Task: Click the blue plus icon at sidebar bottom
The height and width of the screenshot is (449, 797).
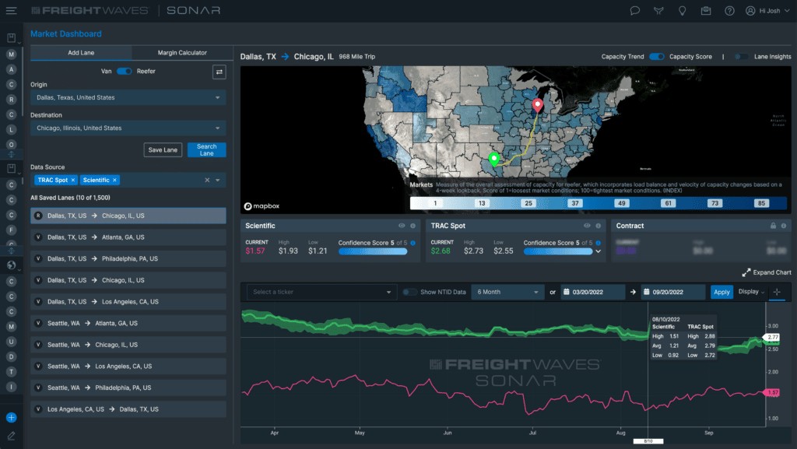Action: click(x=10, y=419)
